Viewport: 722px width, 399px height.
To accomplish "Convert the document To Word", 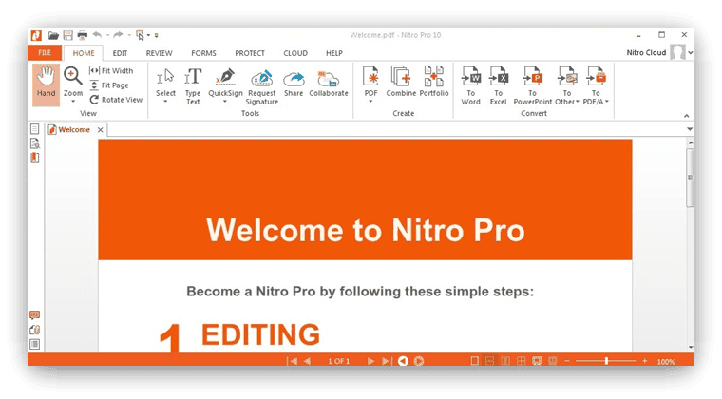I will point(470,85).
